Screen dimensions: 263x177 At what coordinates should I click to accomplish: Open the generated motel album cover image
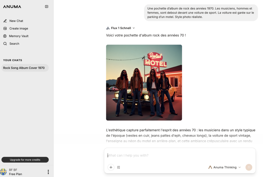pyautogui.click(x=144, y=83)
